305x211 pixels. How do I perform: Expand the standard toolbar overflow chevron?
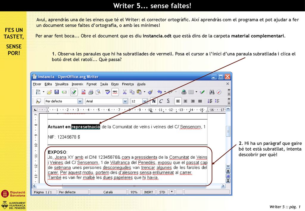coord(229,90)
